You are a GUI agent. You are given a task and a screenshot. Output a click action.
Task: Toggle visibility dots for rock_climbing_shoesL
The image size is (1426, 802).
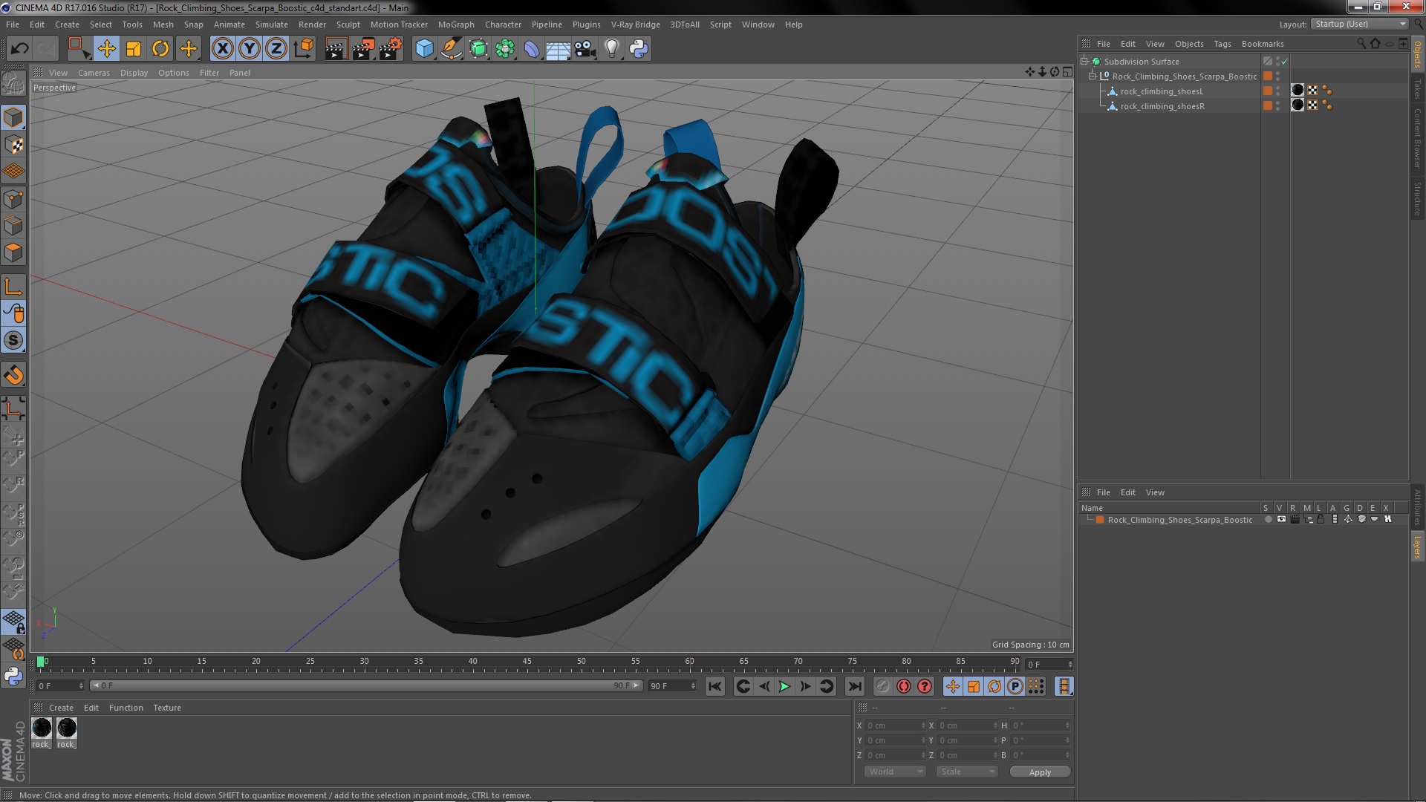[x=1277, y=91]
